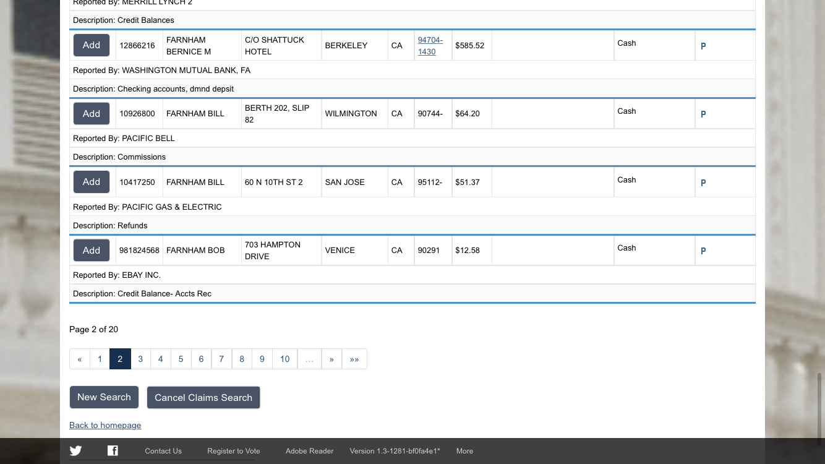The image size is (825, 464).
Task: Click 703 HAMPTON DRIVE address cell
Action: point(281,250)
